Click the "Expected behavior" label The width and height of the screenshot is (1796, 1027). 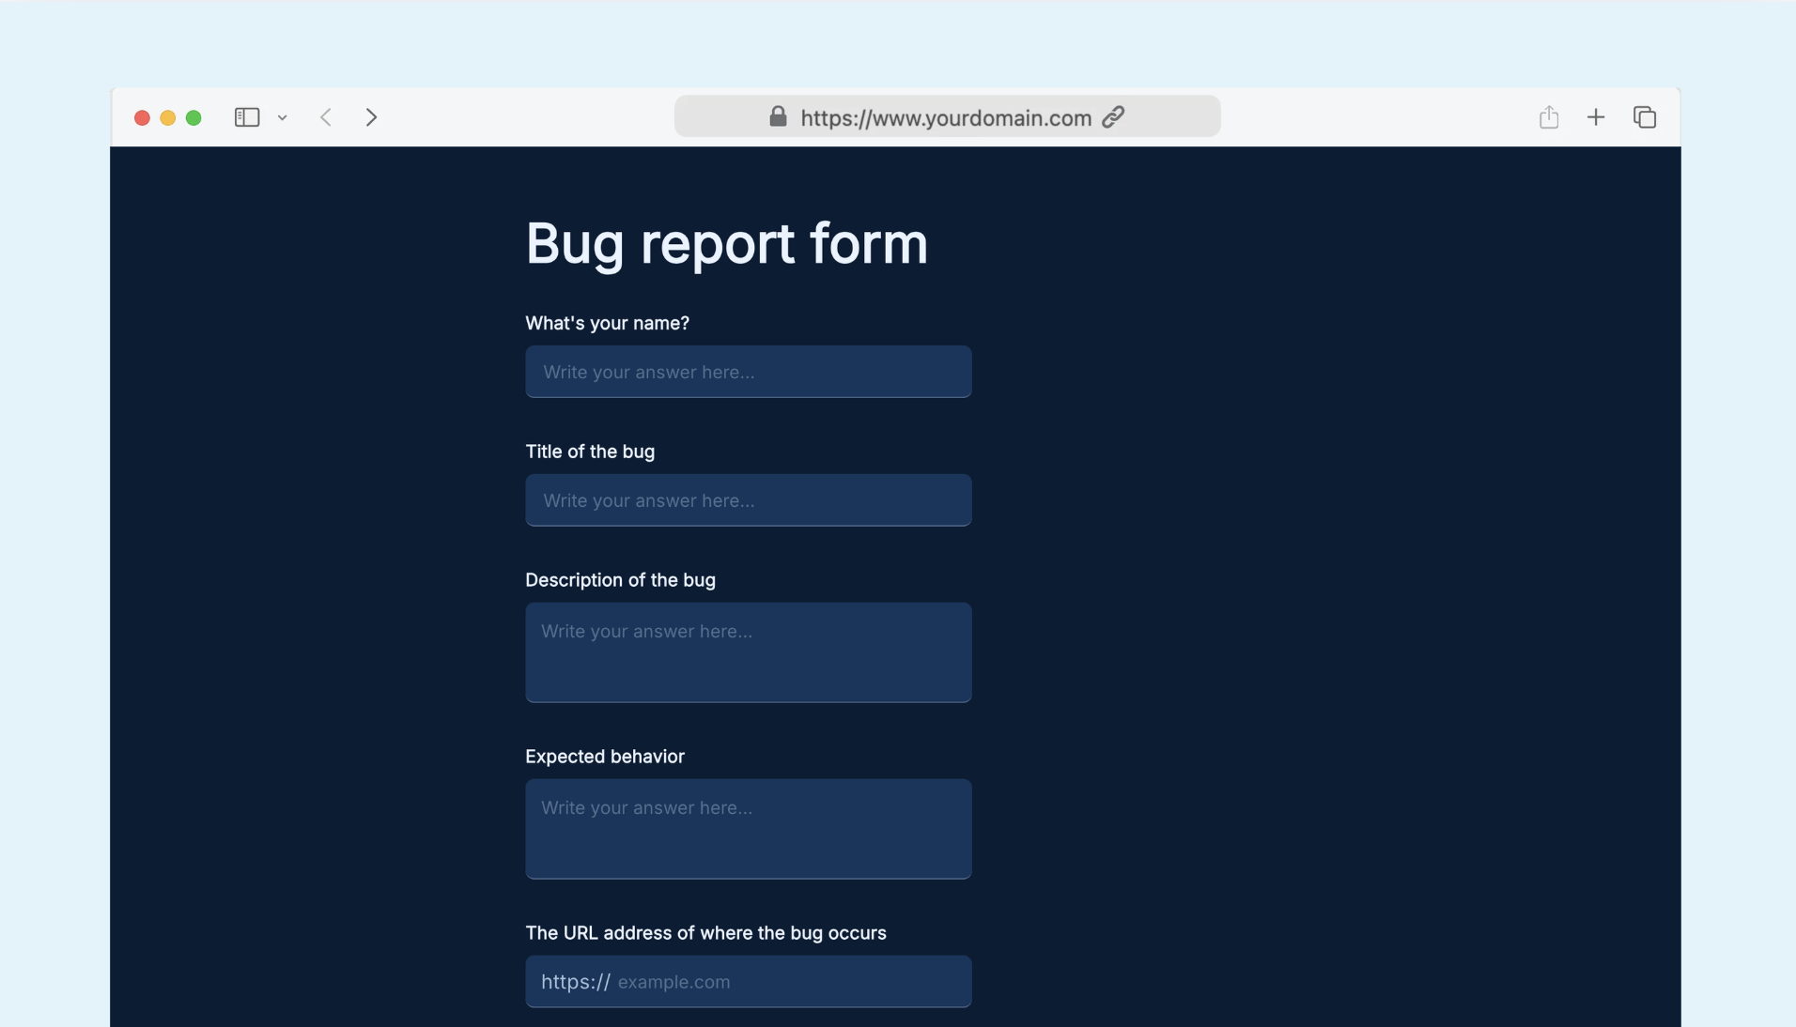click(x=605, y=757)
